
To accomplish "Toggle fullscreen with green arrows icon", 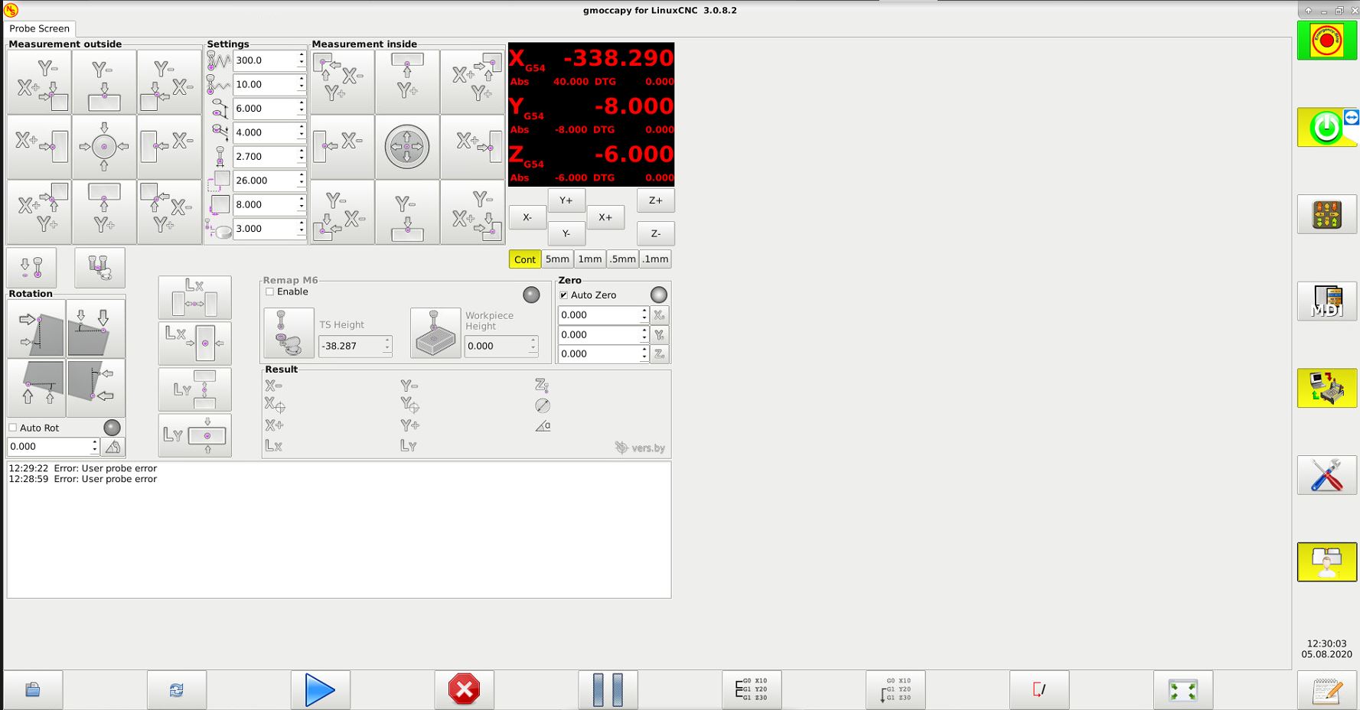I will pos(1182,690).
